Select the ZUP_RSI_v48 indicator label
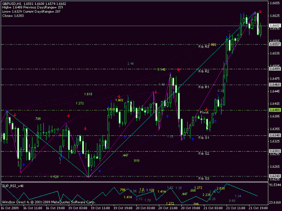282x211 pixels. [x=13, y=186]
